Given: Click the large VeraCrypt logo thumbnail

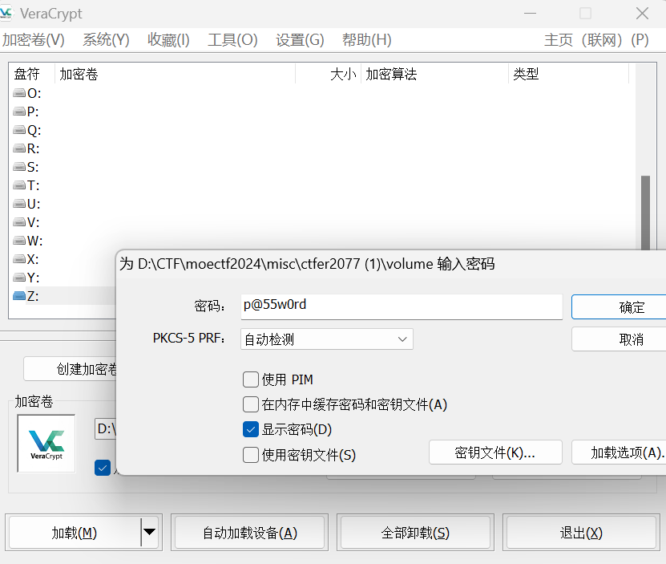Looking at the screenshot, I should (x=46, y=443).
